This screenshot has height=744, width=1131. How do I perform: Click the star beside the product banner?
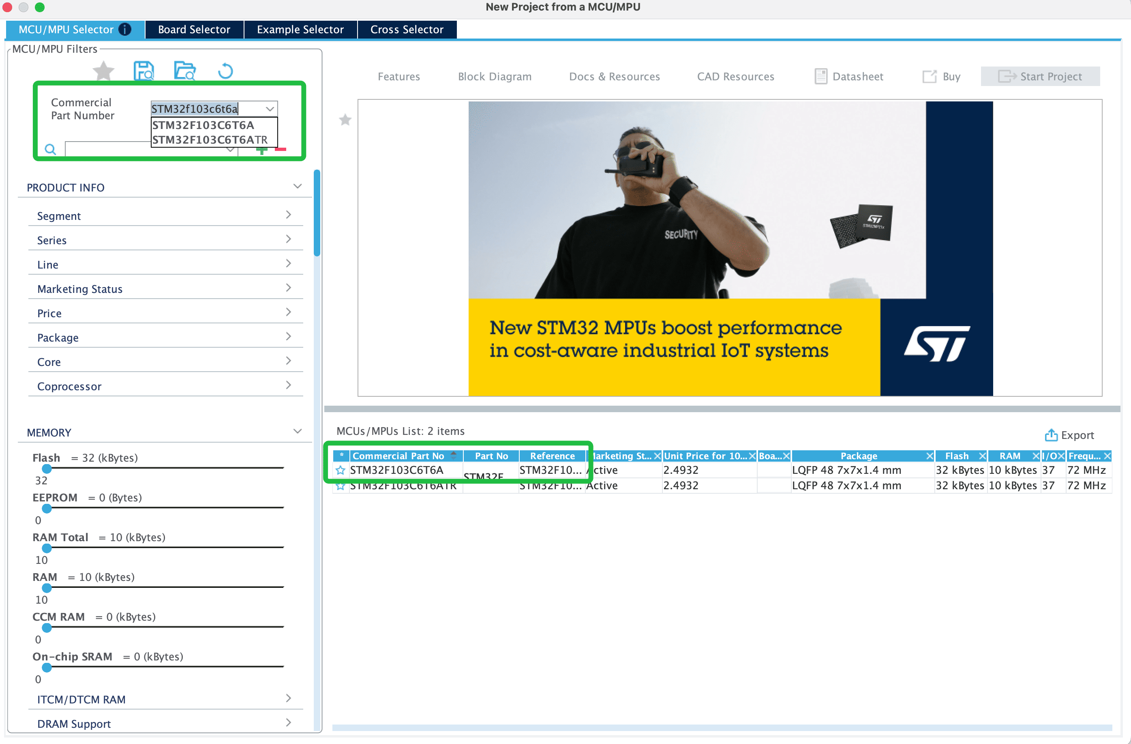(345, 120)
